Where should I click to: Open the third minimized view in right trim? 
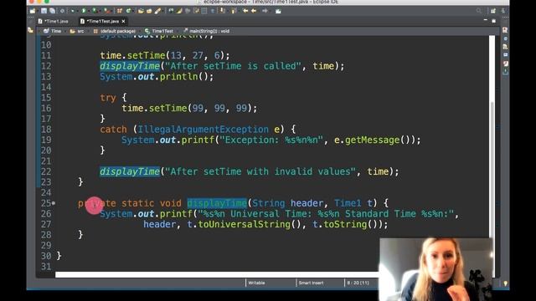click(x=505, y=47)
